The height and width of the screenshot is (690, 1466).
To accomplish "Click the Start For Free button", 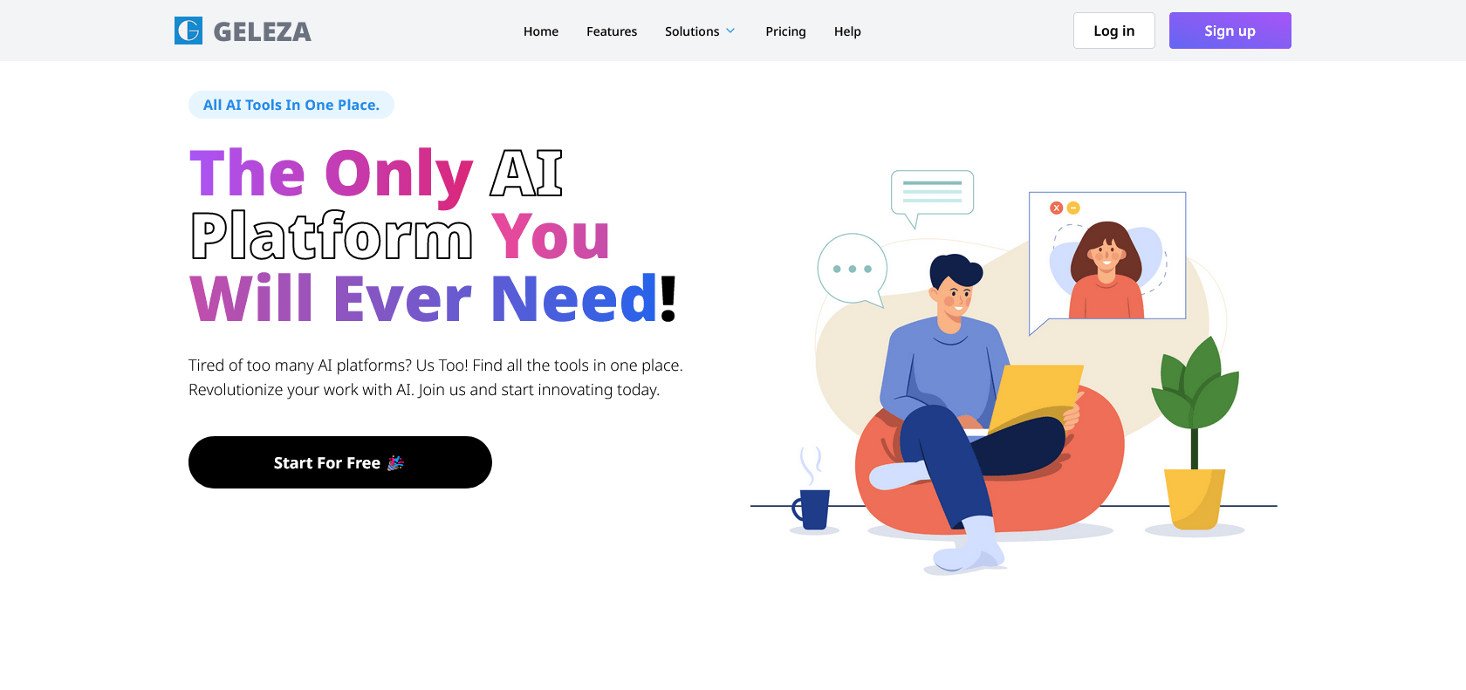I will click(x=340, y=462).
